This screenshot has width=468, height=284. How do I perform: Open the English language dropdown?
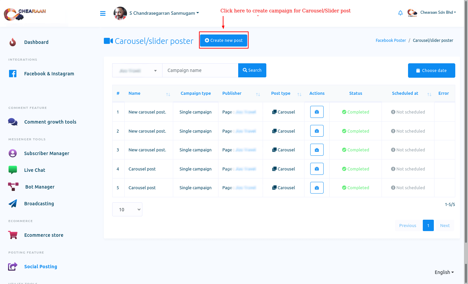click(444, 272)
